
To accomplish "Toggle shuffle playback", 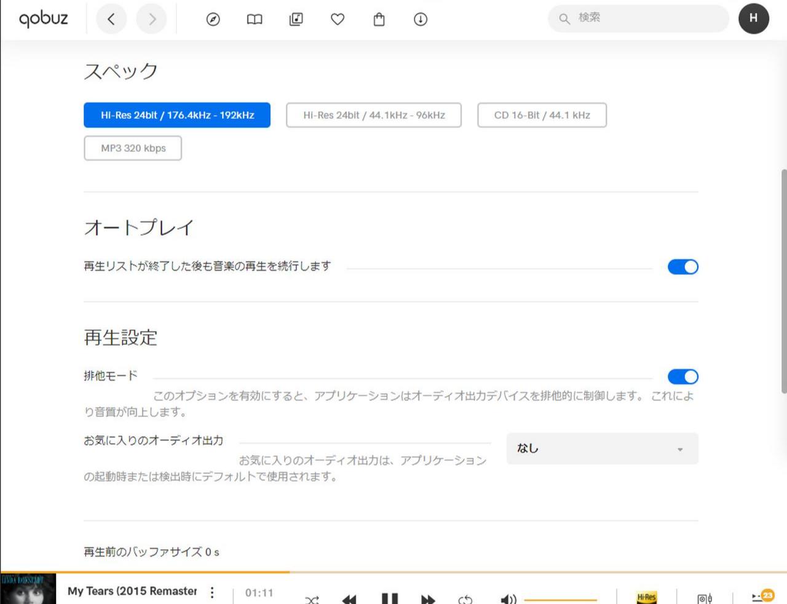I will [312, 600].
